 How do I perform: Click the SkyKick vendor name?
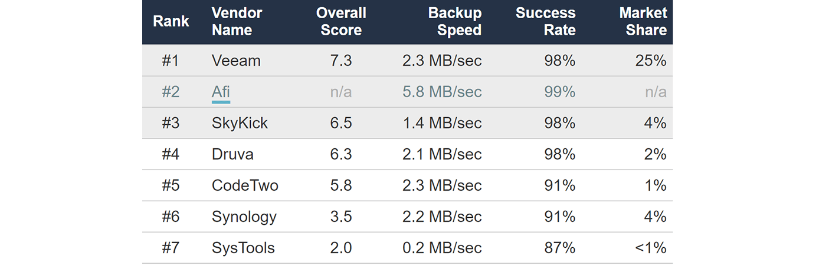(x=240, y=123)
